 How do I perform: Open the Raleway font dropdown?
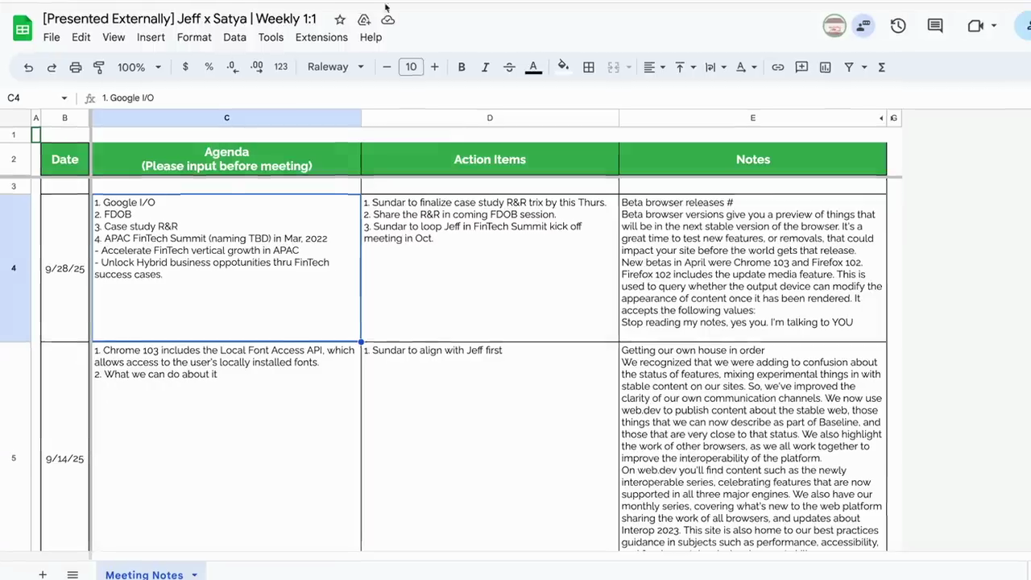pyautogui.click(x=335, y=67)
